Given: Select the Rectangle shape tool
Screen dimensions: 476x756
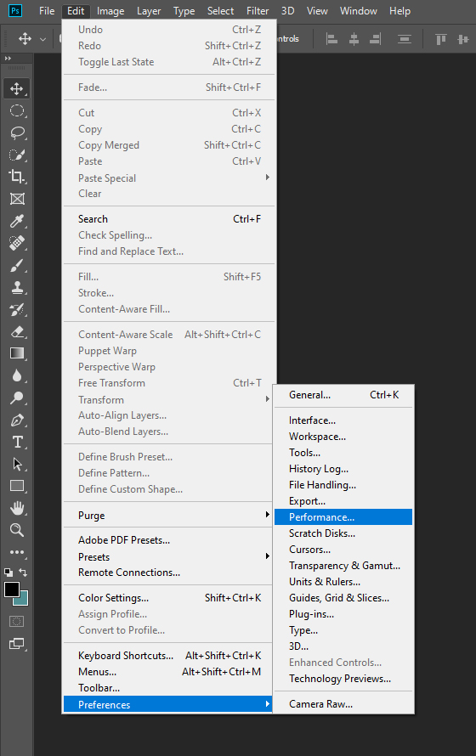Looking at the screenshot, I should (17, 486).
